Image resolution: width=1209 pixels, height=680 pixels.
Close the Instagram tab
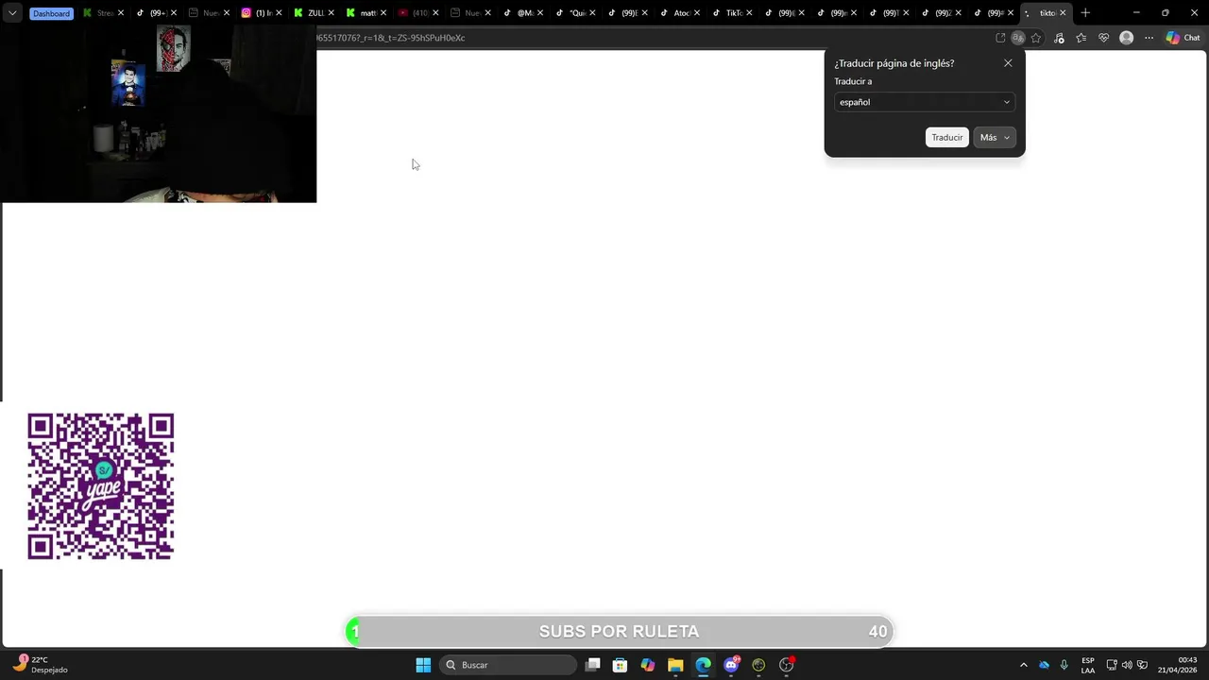279,13
